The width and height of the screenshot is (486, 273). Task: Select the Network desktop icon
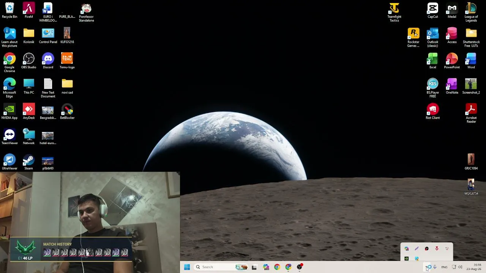[x=28, y=137]
